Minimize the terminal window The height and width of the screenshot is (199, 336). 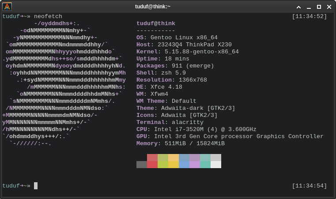tap(309, 7)
